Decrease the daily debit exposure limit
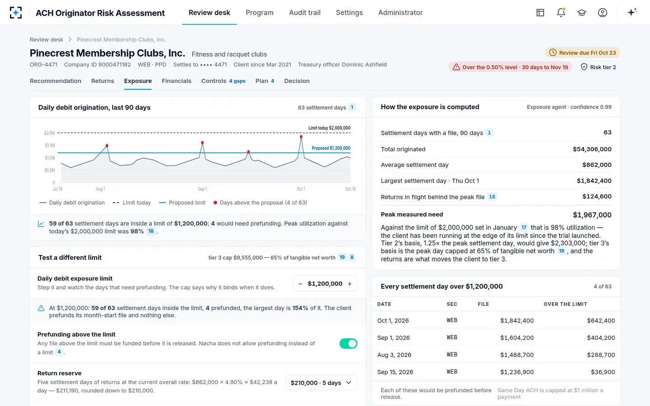Screen dimensions: 650x406 301,284
